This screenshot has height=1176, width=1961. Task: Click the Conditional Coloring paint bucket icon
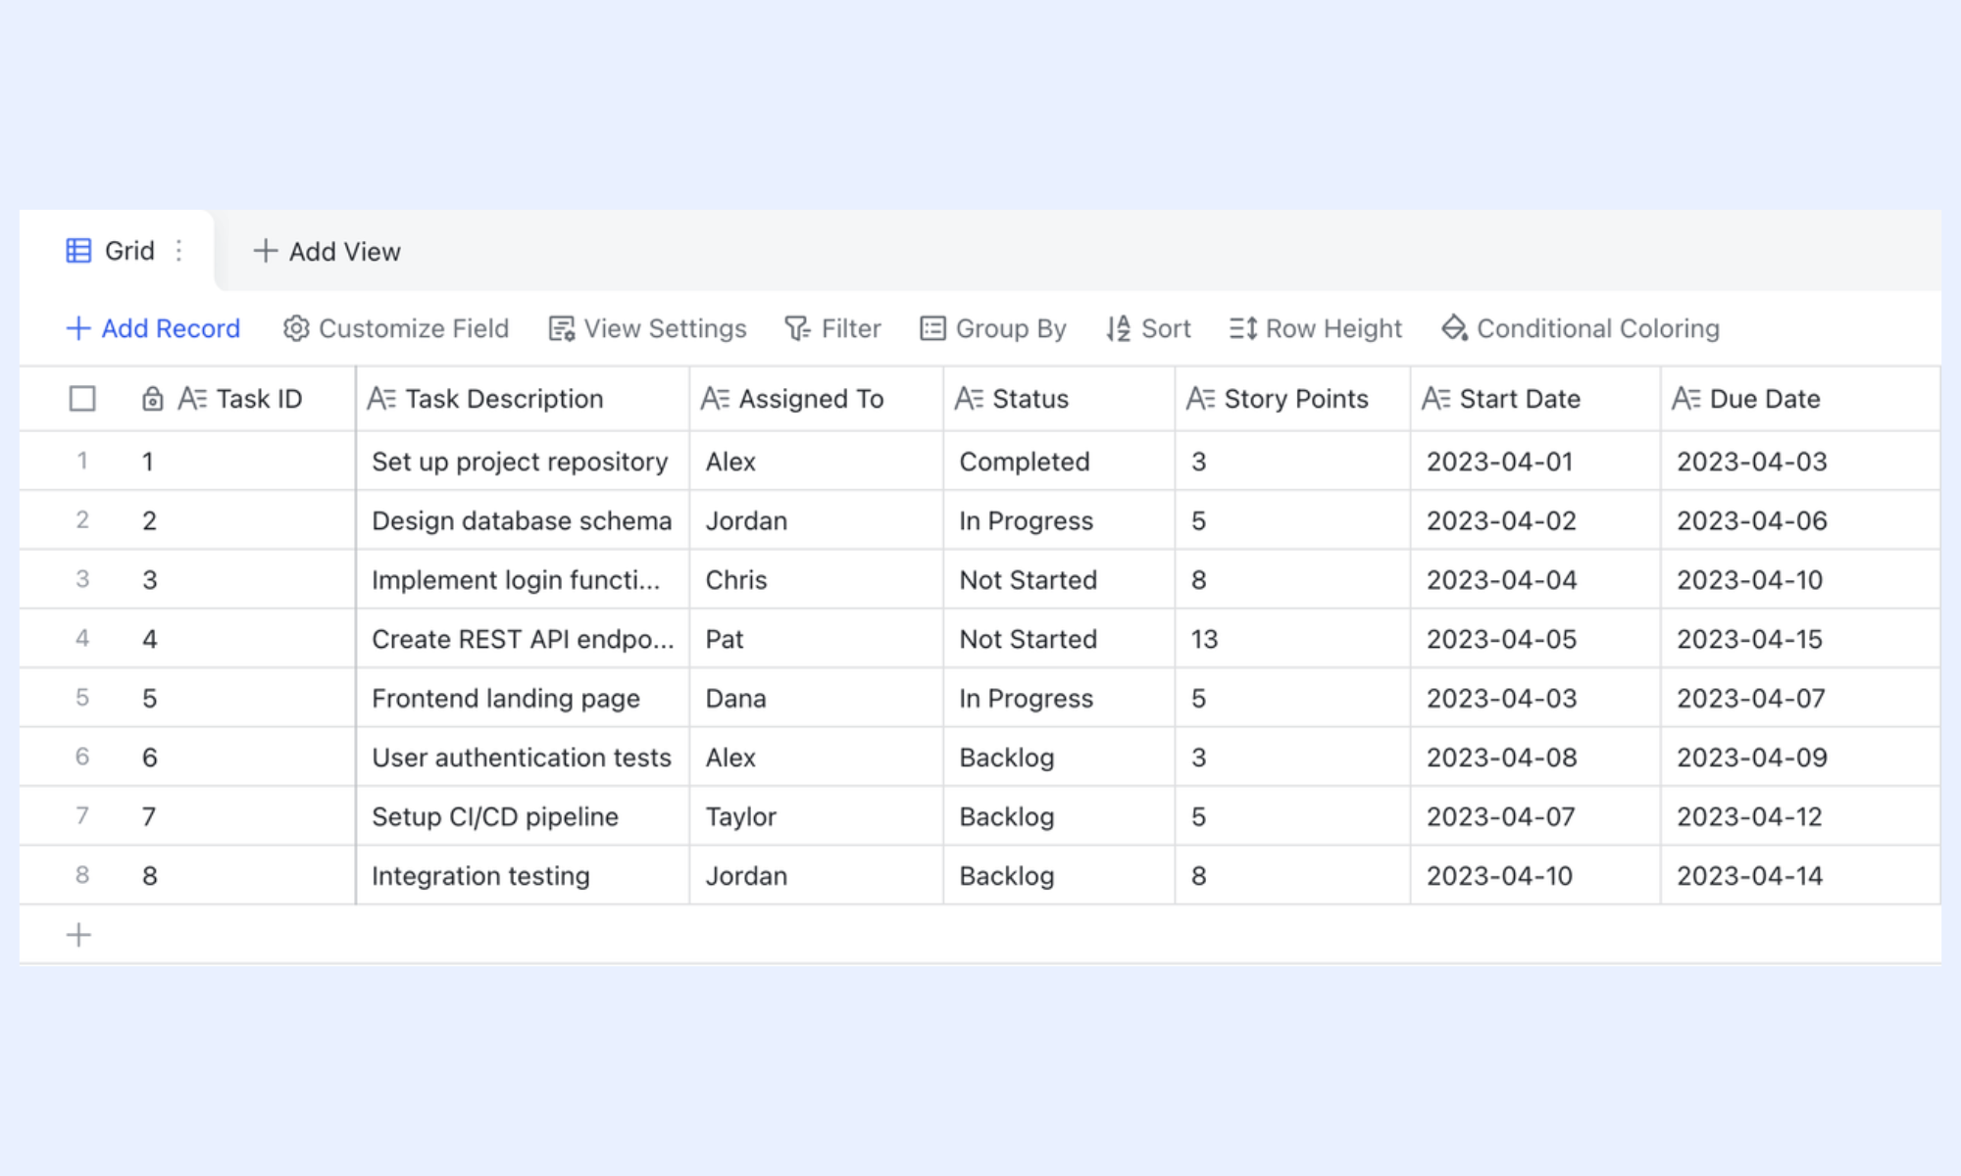[1454, 328]
